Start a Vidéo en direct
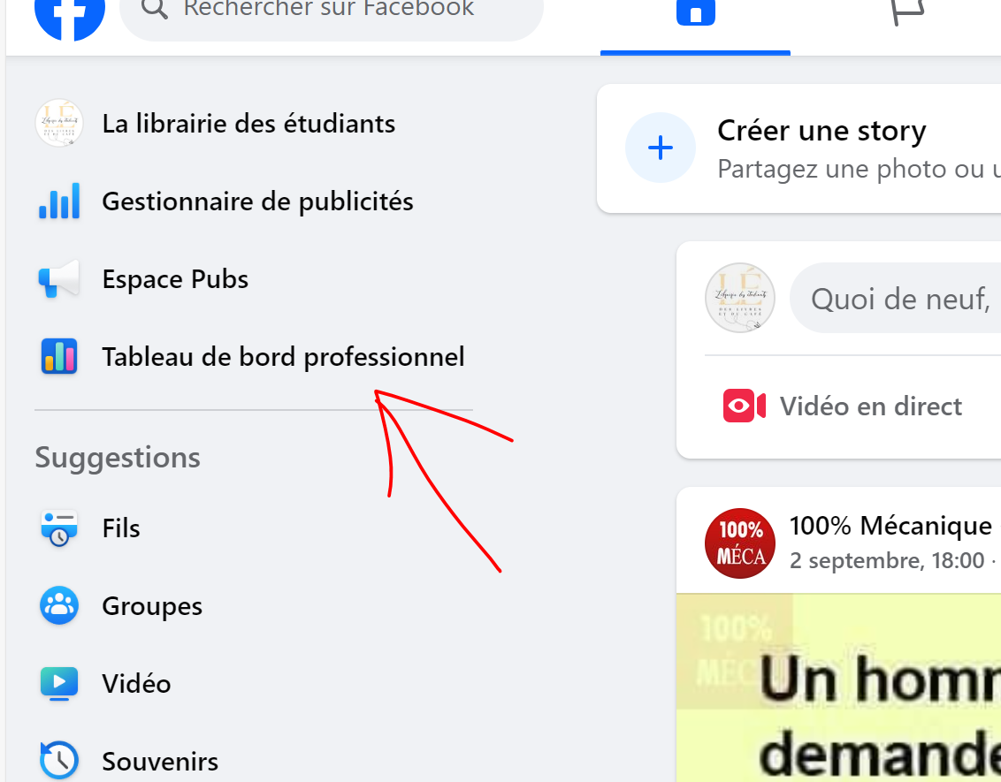The image size is (1001, 782). (871, 406)
